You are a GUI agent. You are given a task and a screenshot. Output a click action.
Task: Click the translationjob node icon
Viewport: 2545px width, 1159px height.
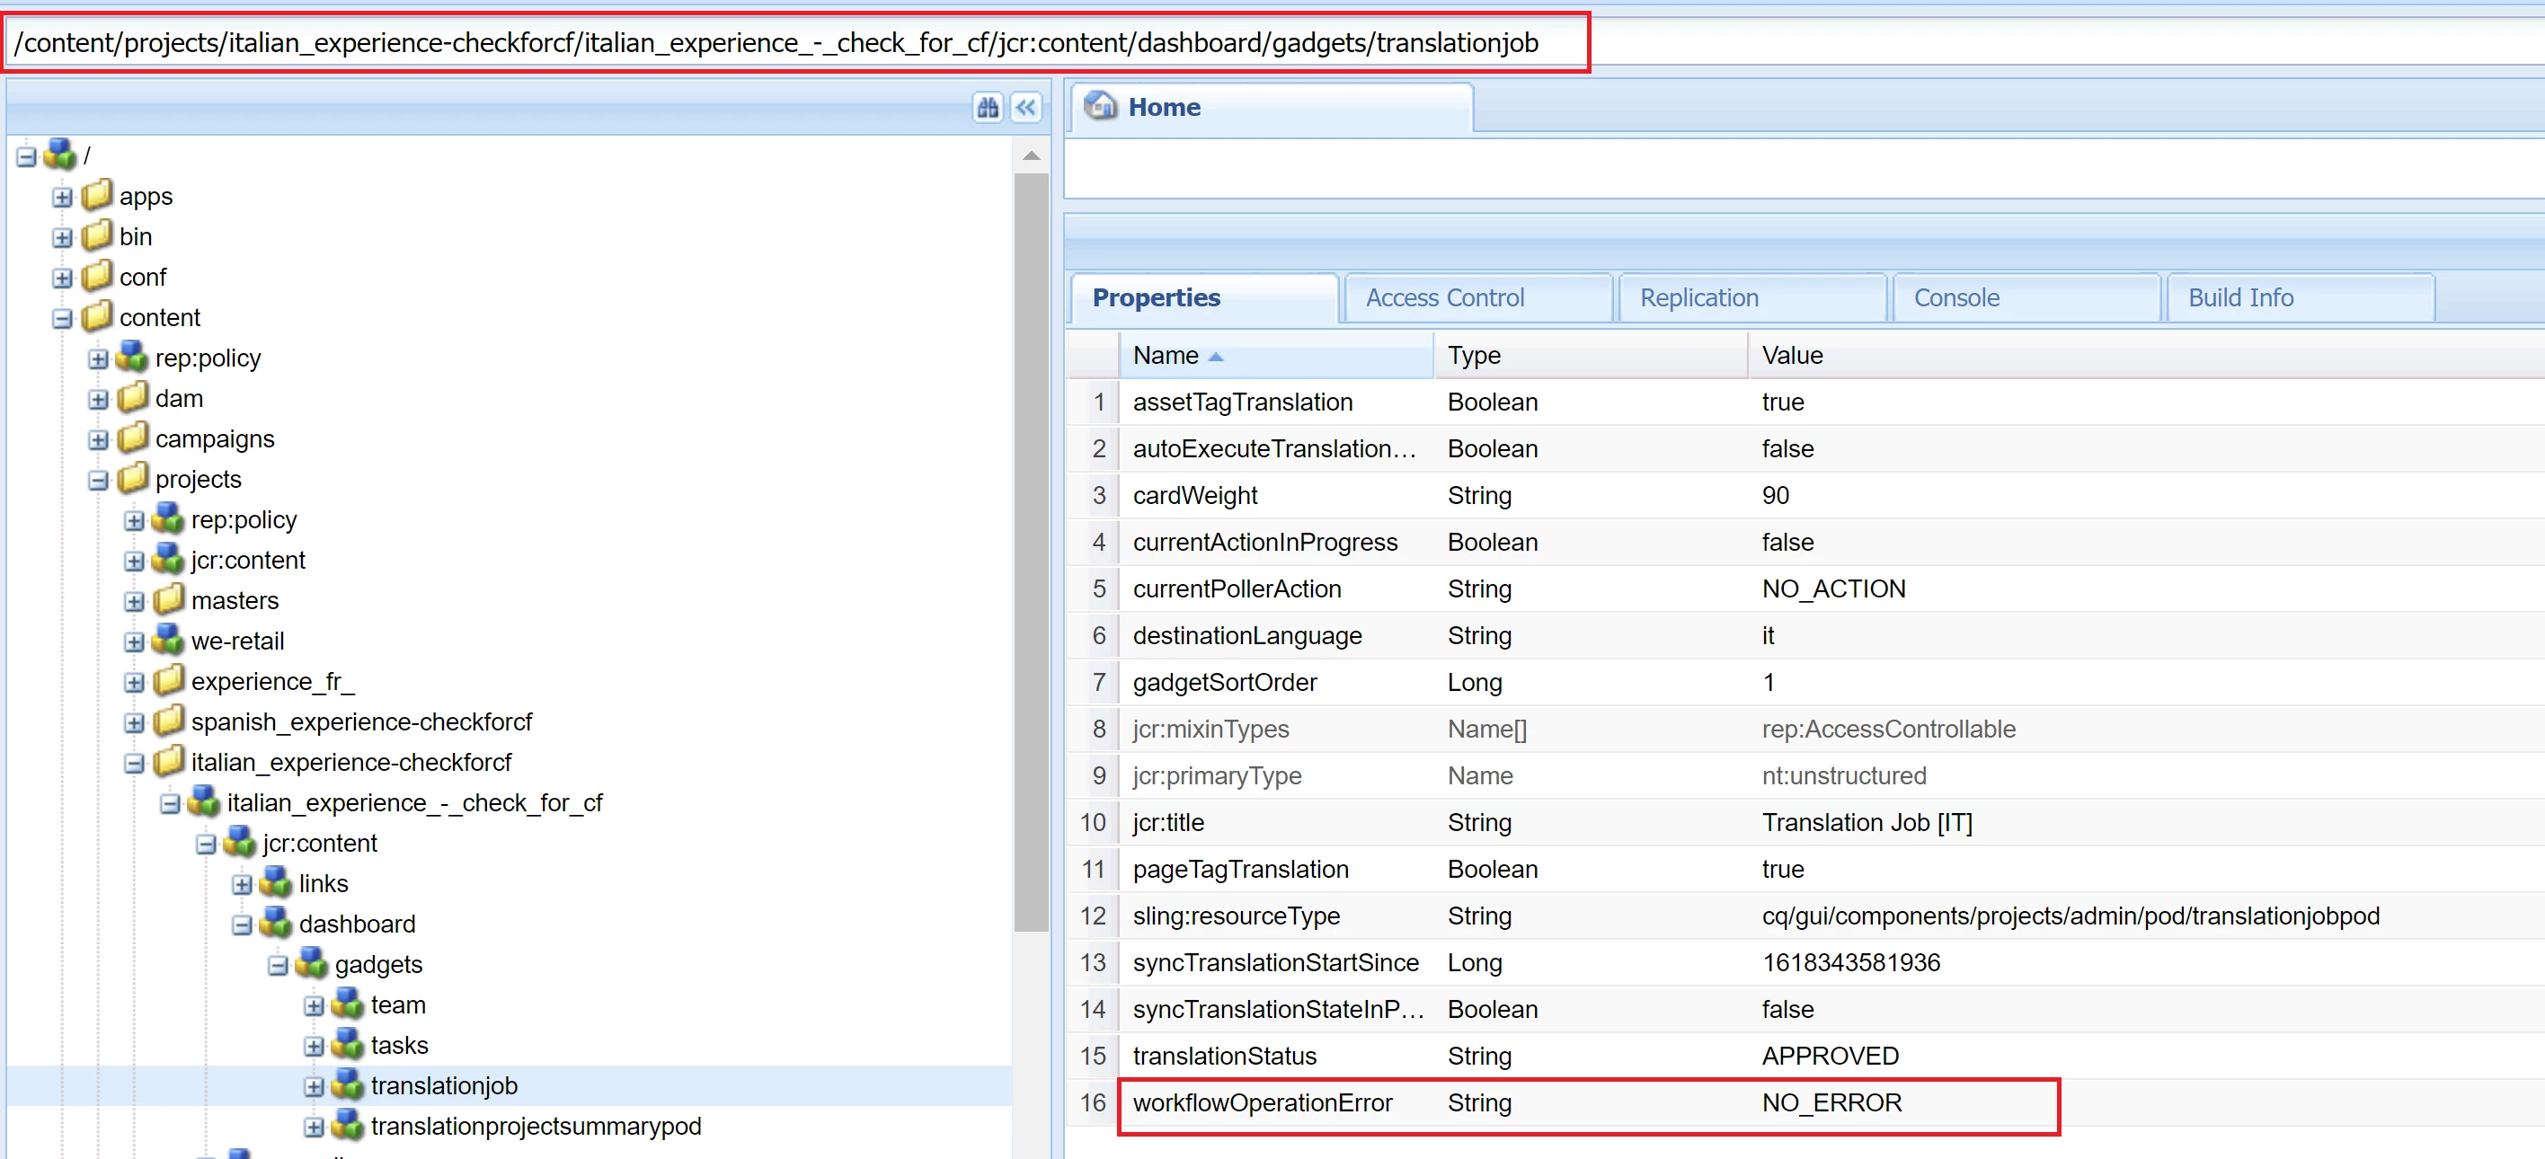[x=348, y=1085]
